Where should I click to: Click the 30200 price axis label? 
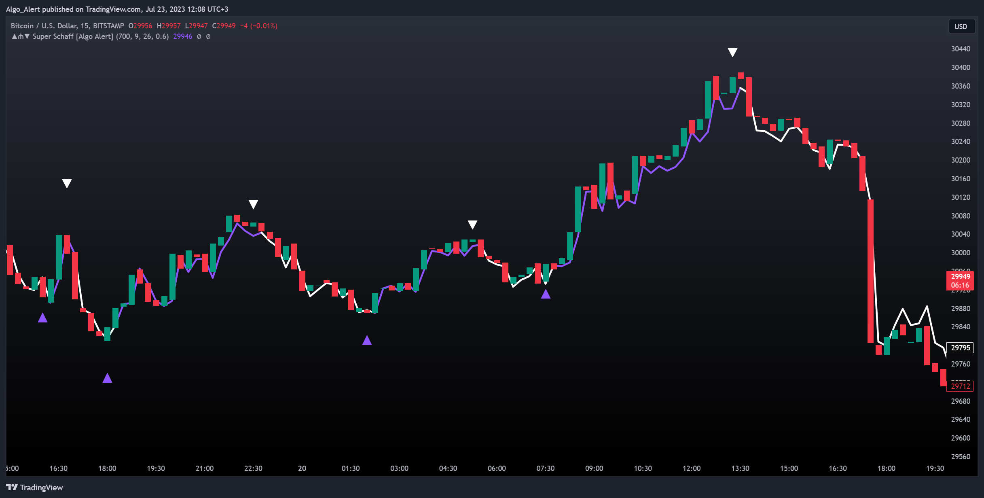961,160
